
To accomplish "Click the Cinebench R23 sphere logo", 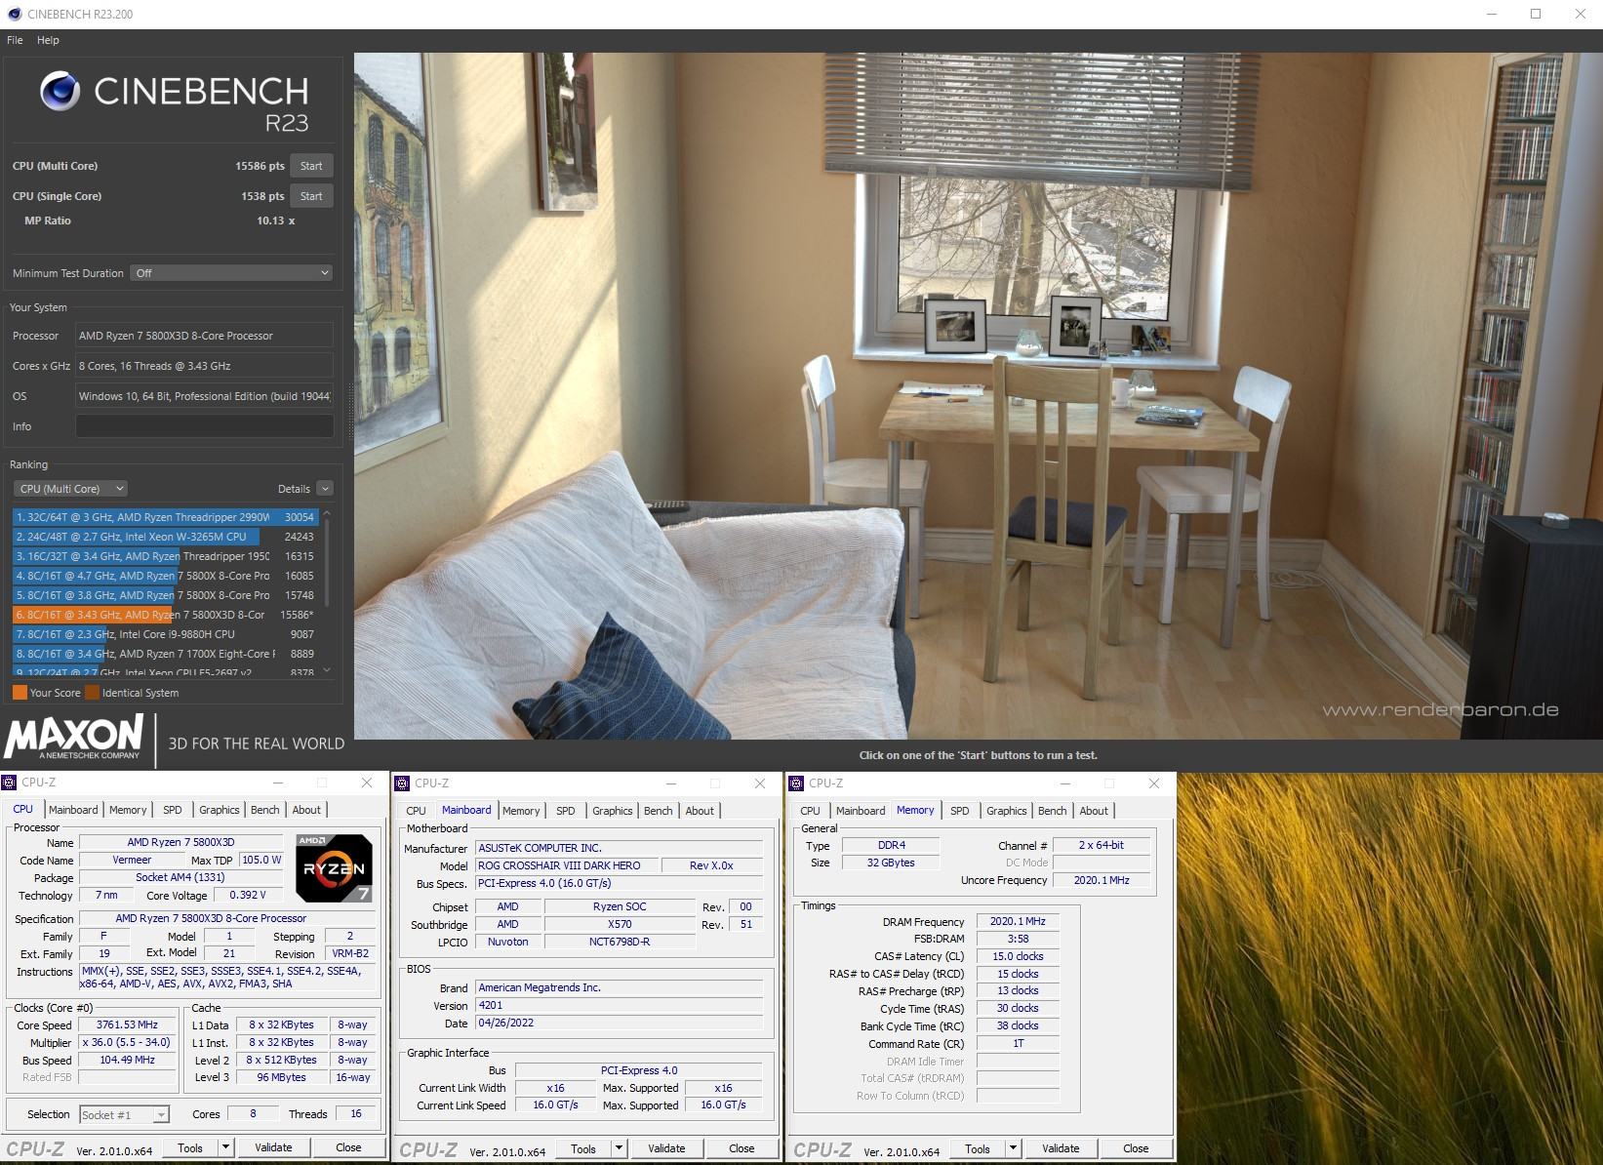I will 60,91.
